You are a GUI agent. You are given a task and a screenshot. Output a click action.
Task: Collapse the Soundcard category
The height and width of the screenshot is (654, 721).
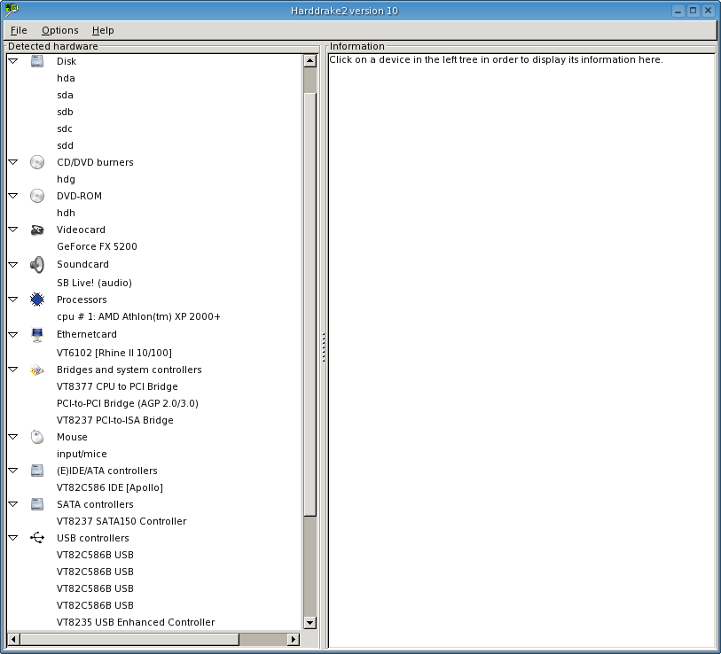[13, 265]
